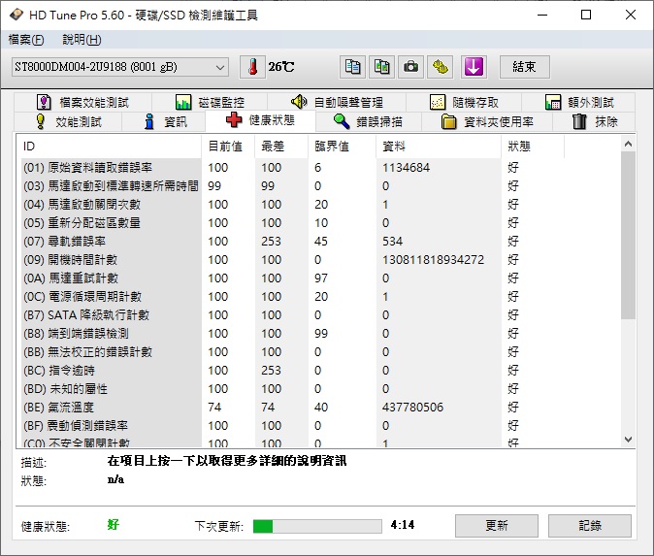Switch to the 抹除 tab

(x=594, y=122)
